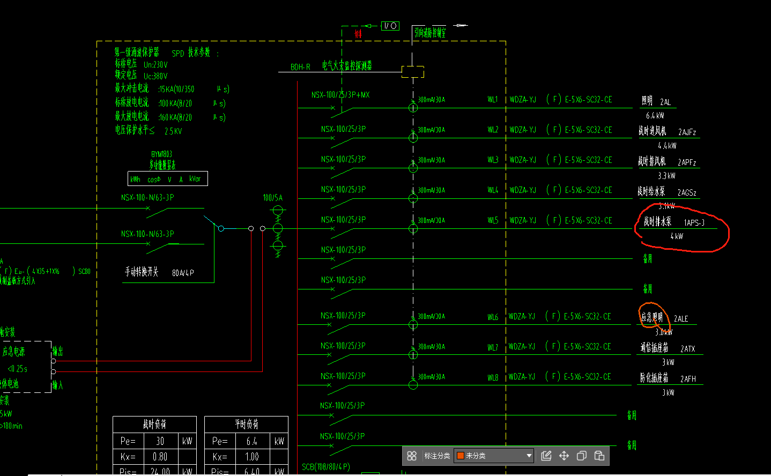Image resolution: width=771 pixels, height=476 pixels.
Task: Click the kWh cosΦ V A kVar meter box
Action: point(167,178)
